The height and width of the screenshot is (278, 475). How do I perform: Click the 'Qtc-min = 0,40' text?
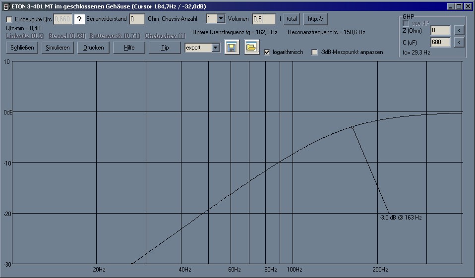pyautogui.click(x=23, y=28)
